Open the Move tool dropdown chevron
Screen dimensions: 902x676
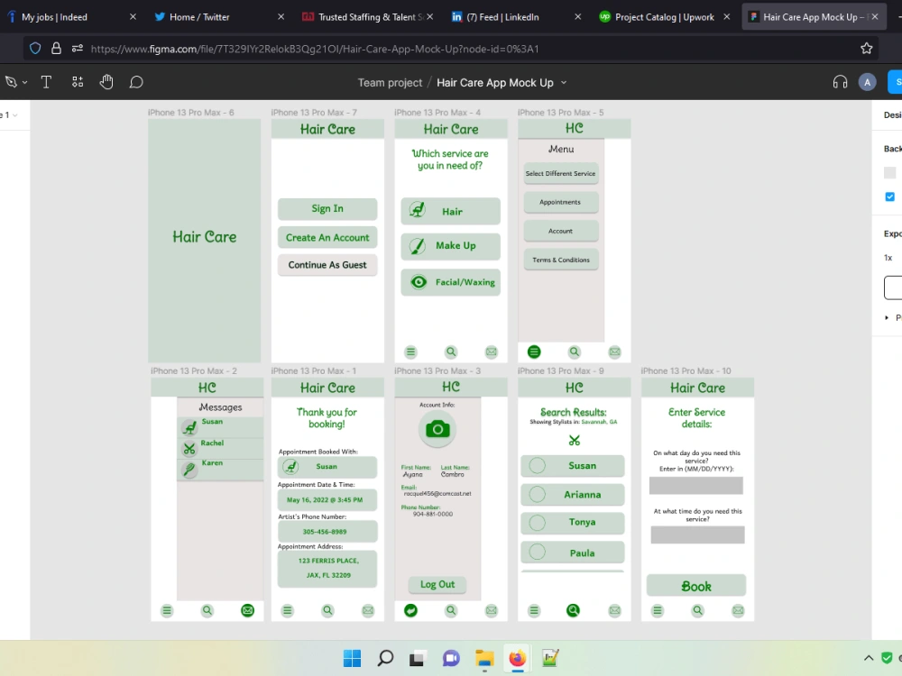24,81
